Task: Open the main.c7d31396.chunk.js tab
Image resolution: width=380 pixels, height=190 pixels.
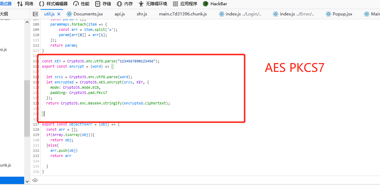Action: click(183, 14)
